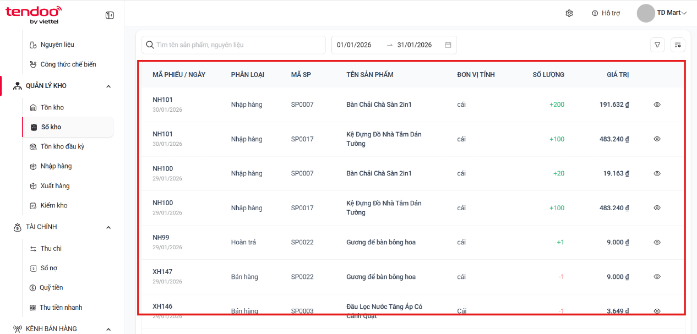Click the Thu tiền nhanh QR icon
This screenshot has width=697, height=334.
[x=32, y=308]
